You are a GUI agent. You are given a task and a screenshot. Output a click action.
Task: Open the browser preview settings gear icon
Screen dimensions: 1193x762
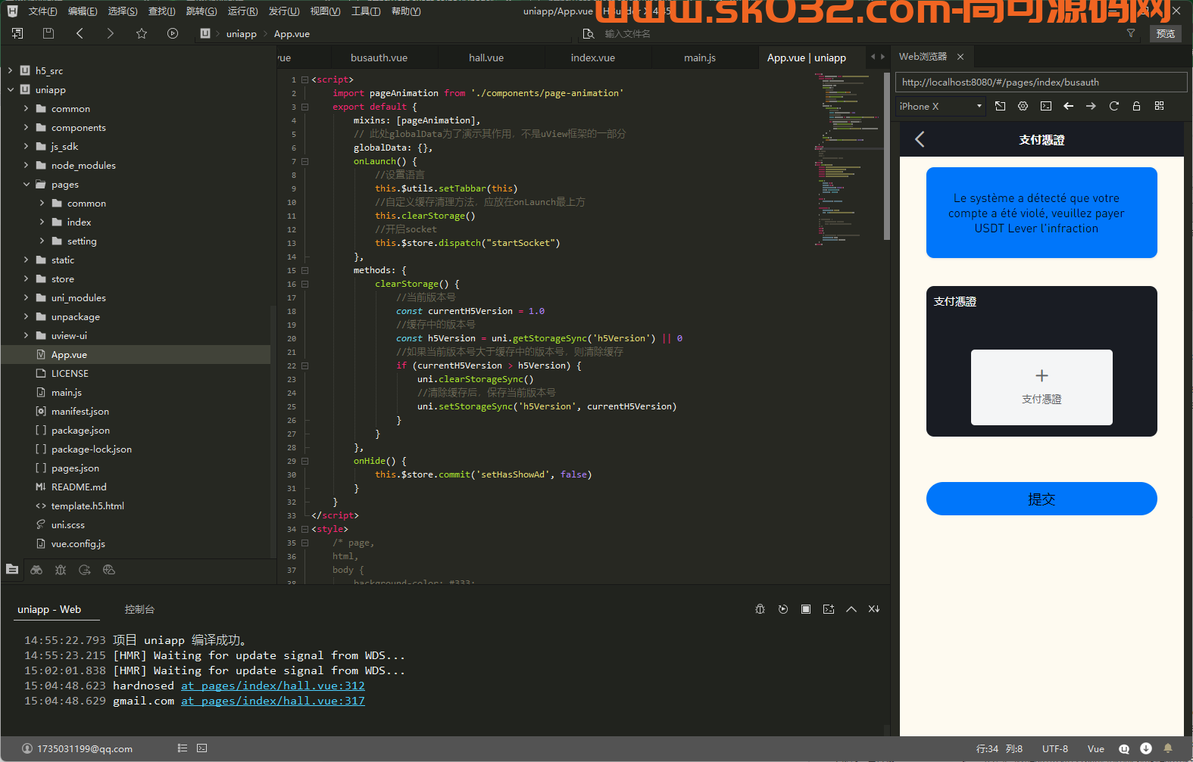tap(1023, 106)
